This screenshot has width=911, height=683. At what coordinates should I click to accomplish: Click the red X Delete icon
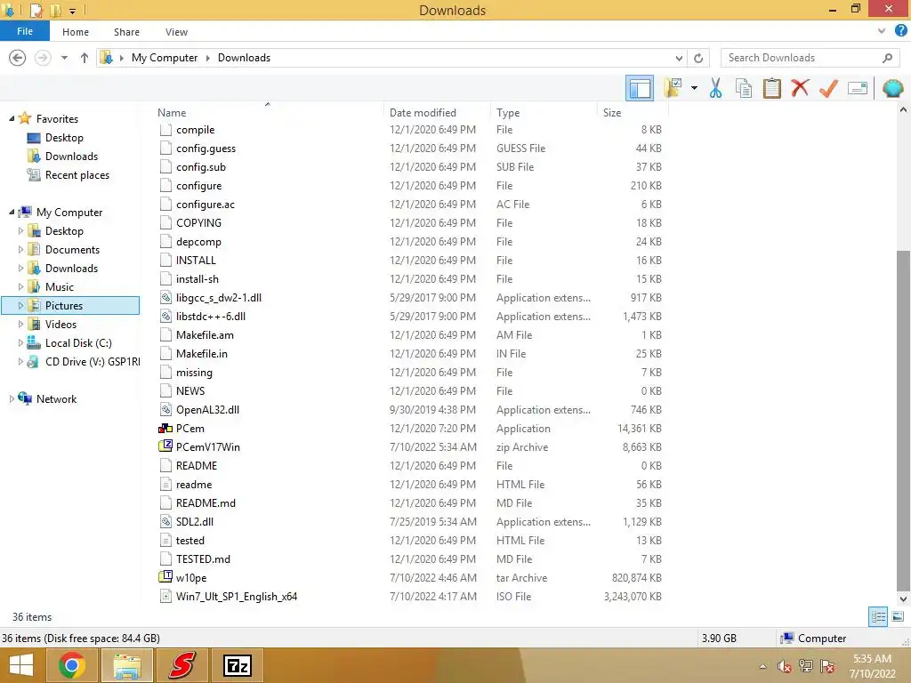point(800,88)
